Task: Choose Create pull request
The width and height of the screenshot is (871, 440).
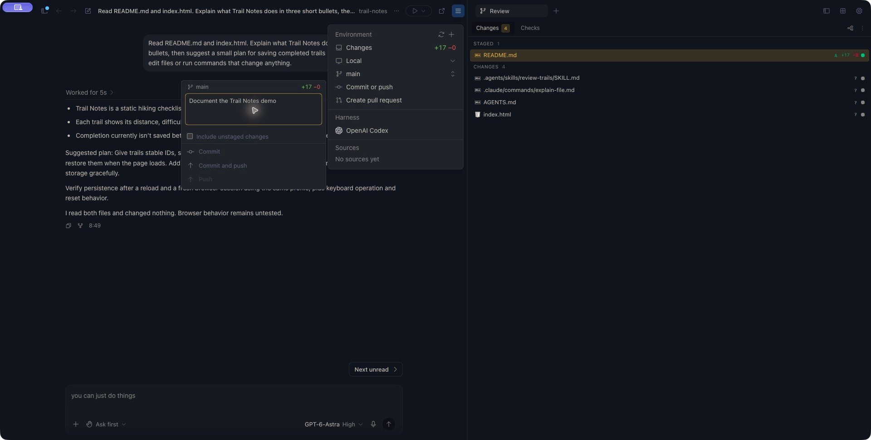Action: click(x=395, y=100)
